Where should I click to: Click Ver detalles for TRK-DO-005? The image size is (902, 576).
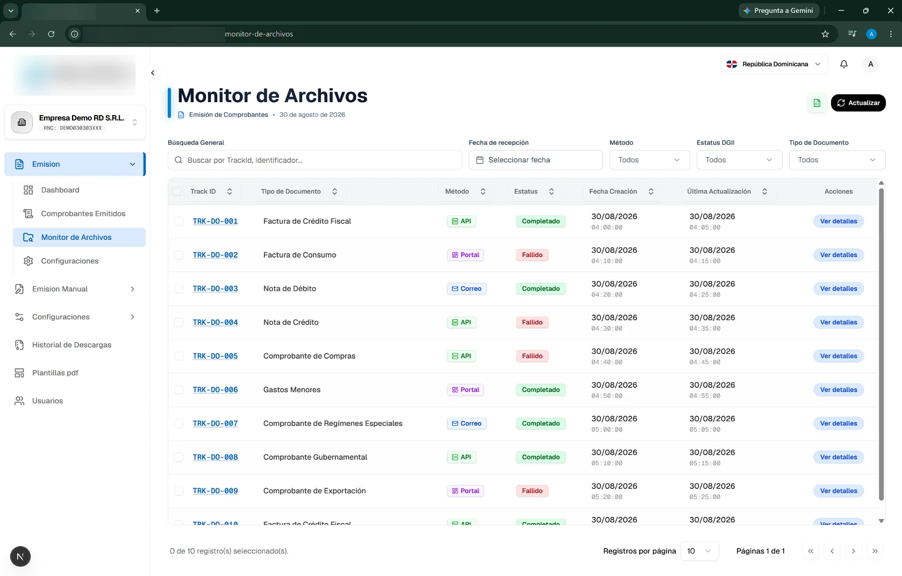pos(839,356)
